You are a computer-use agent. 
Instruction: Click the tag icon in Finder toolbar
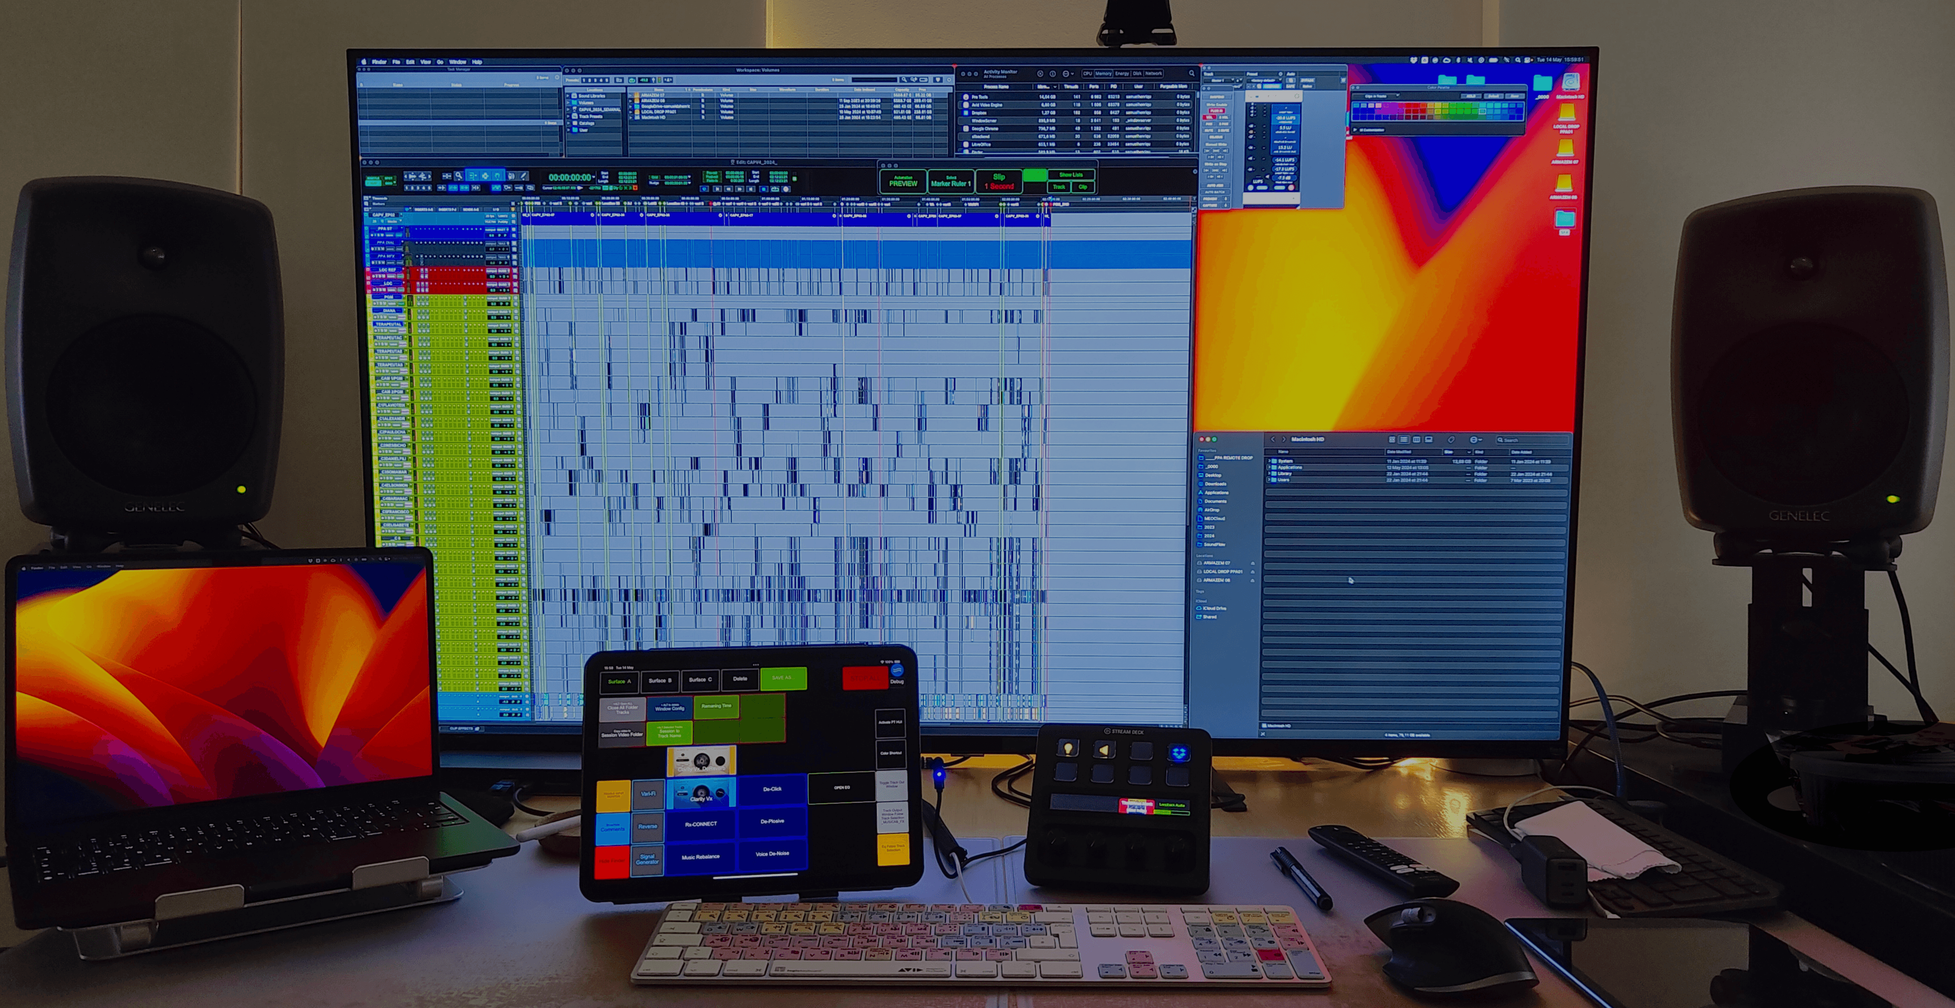(x=1451, y=440)
